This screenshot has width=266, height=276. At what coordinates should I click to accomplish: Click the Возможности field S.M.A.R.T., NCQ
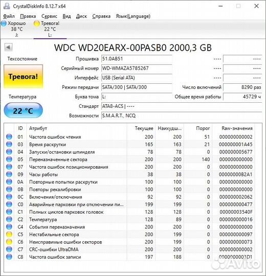(x=182, y=116)
